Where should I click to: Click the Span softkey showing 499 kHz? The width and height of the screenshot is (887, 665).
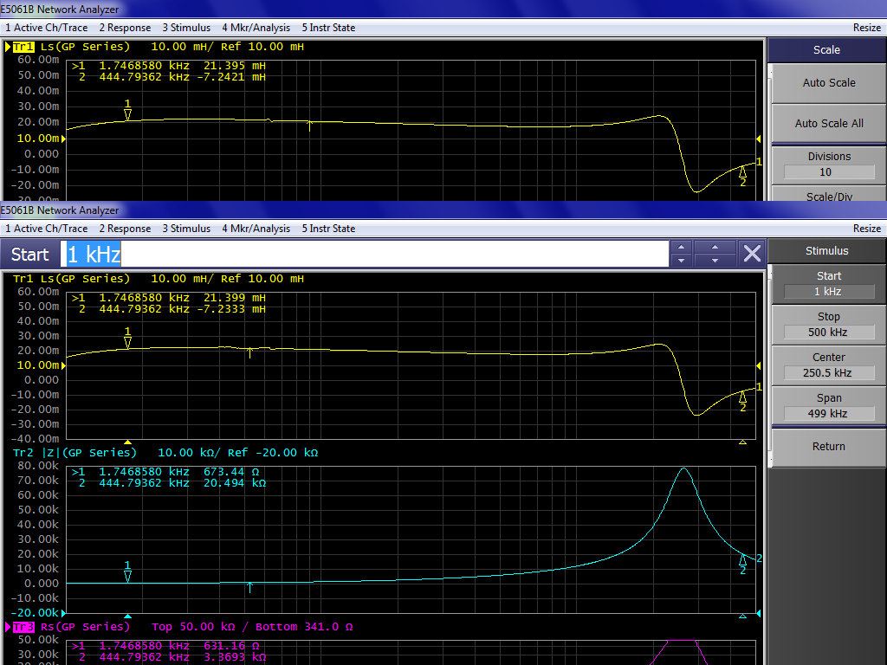point(829,406)
